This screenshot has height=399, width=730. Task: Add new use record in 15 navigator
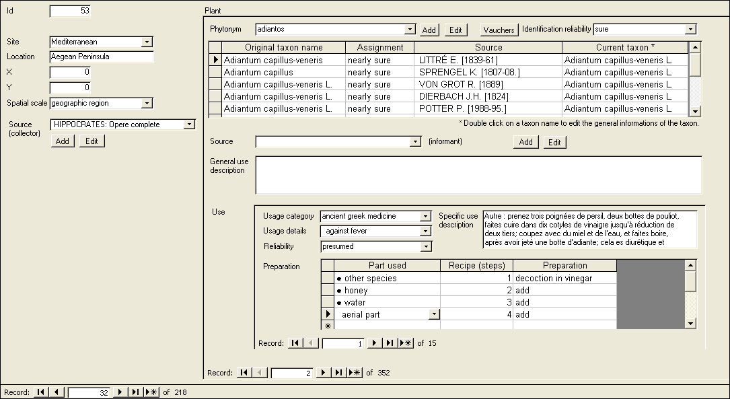406,343
